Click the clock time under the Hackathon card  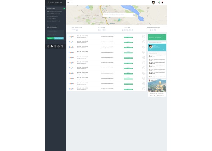(x=153, y=96)
